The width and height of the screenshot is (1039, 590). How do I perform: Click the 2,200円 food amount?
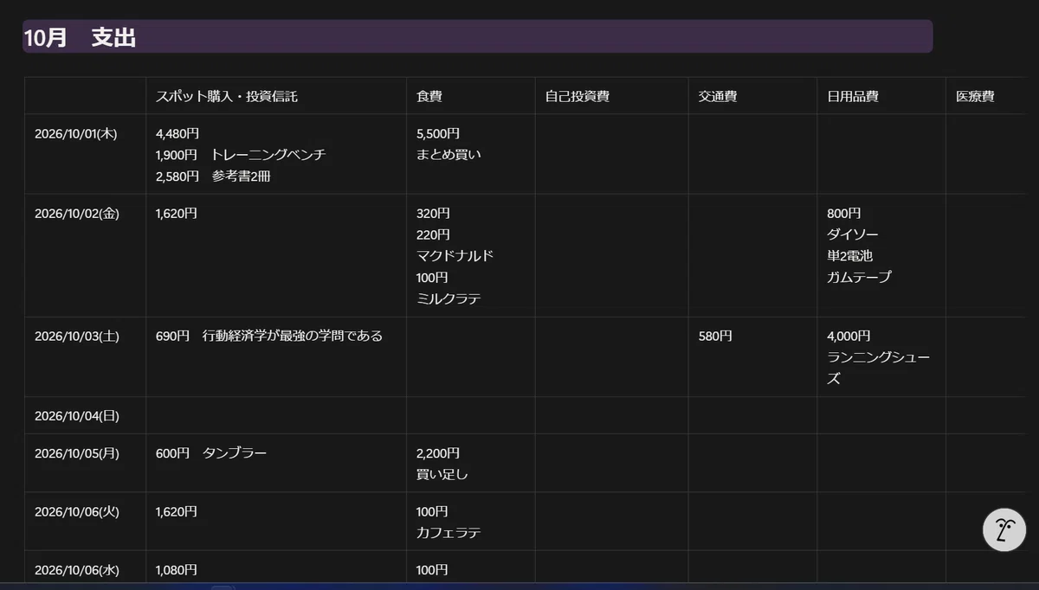438,452
